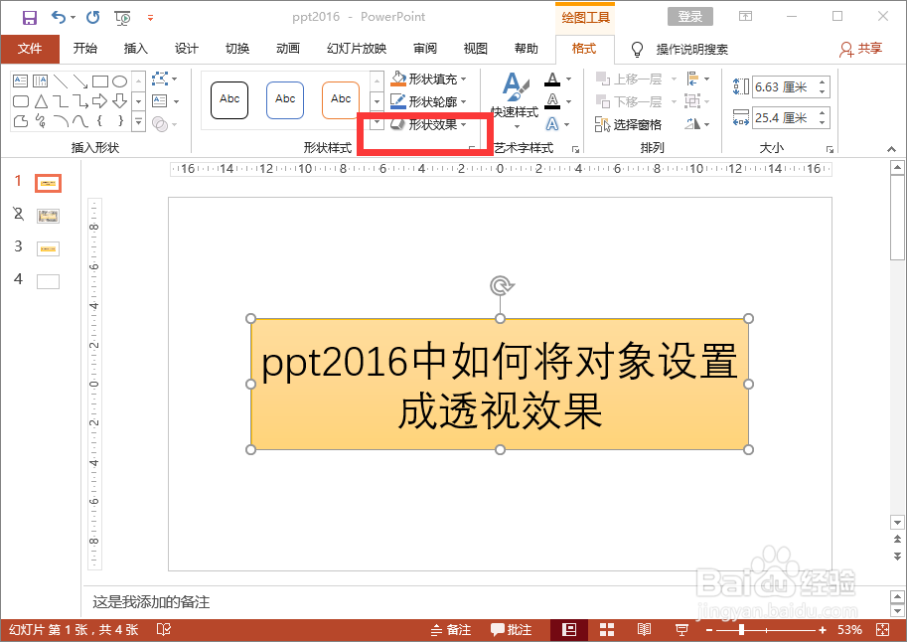Viewport: 907px width, 642px height.
Task: Open the 文件 tab
Action: point(30,49)
